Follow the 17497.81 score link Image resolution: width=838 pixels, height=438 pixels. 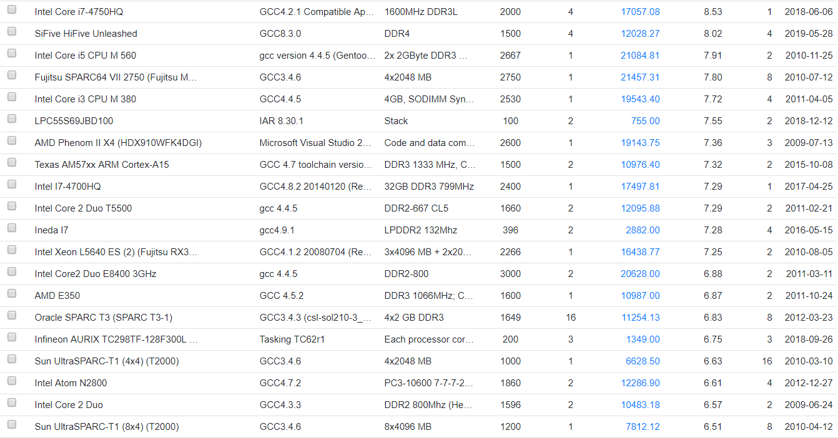640,187
